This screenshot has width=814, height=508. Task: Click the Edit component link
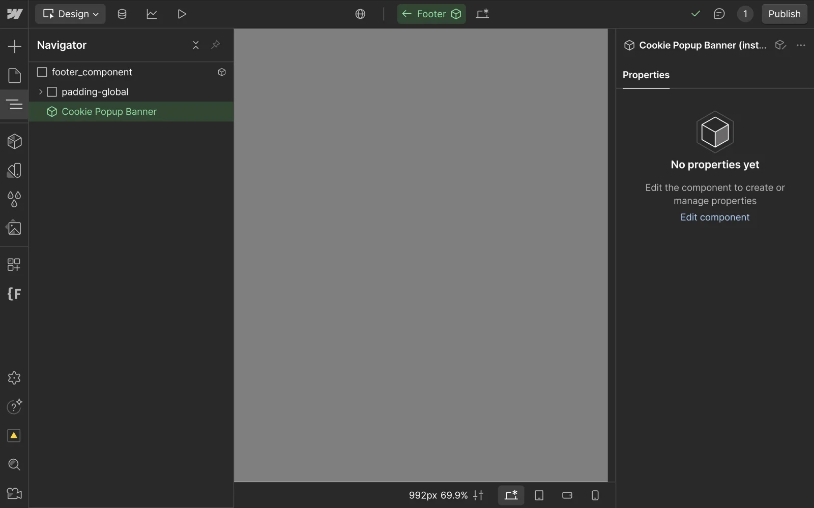click(x=715, y=217)
